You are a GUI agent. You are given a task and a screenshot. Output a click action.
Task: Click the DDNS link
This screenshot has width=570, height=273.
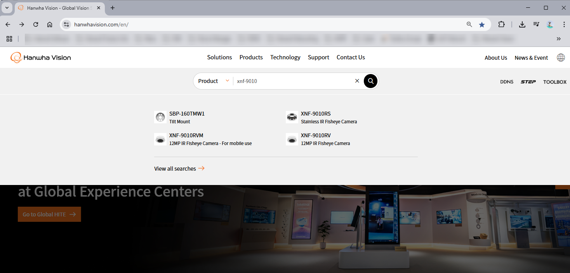507,82
